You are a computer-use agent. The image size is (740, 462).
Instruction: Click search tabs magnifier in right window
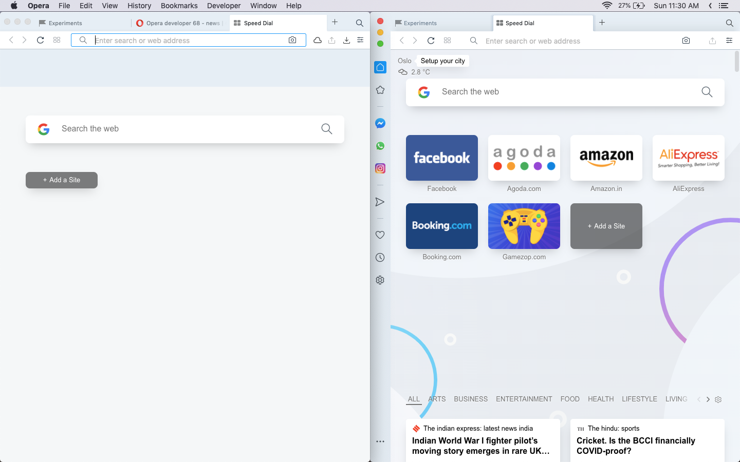click(729, 23)
